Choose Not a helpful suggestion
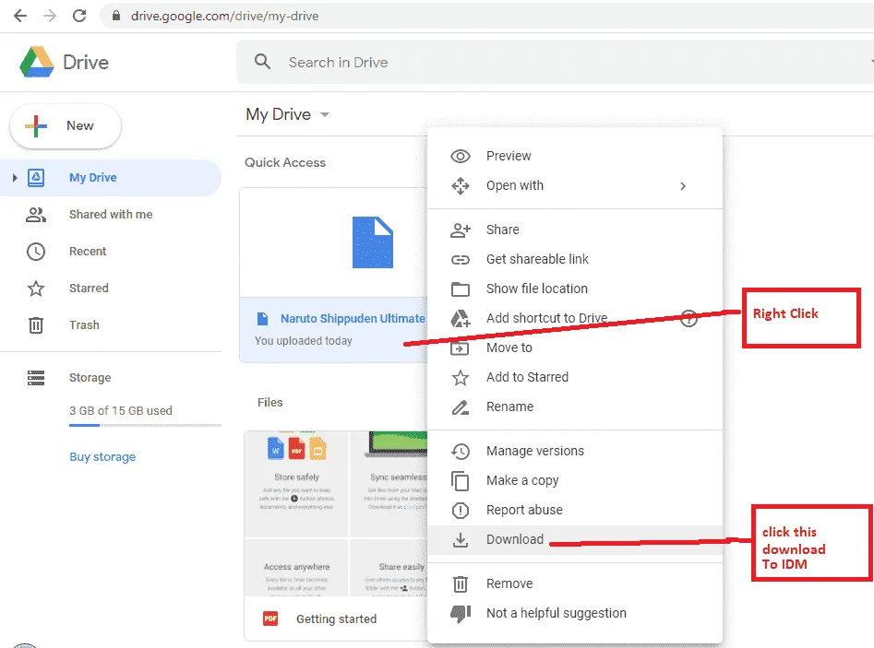 pos(575,613)
